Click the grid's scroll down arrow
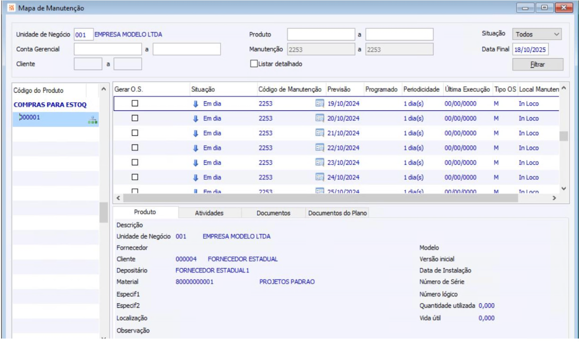579x342 pixels. click(563, 188)
